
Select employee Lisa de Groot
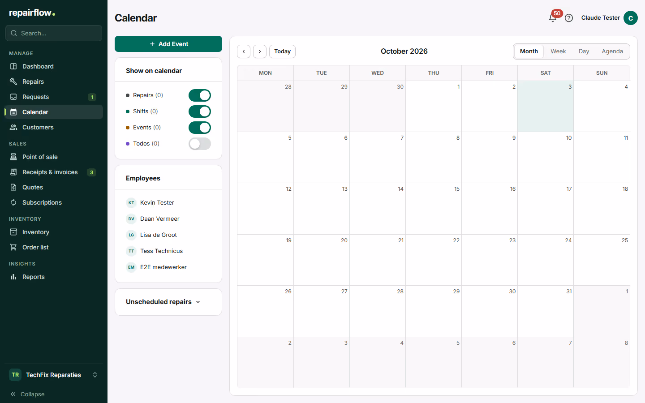168,235
